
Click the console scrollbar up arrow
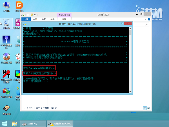pos(130,29)
